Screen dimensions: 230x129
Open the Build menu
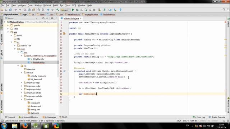(55, 5)
